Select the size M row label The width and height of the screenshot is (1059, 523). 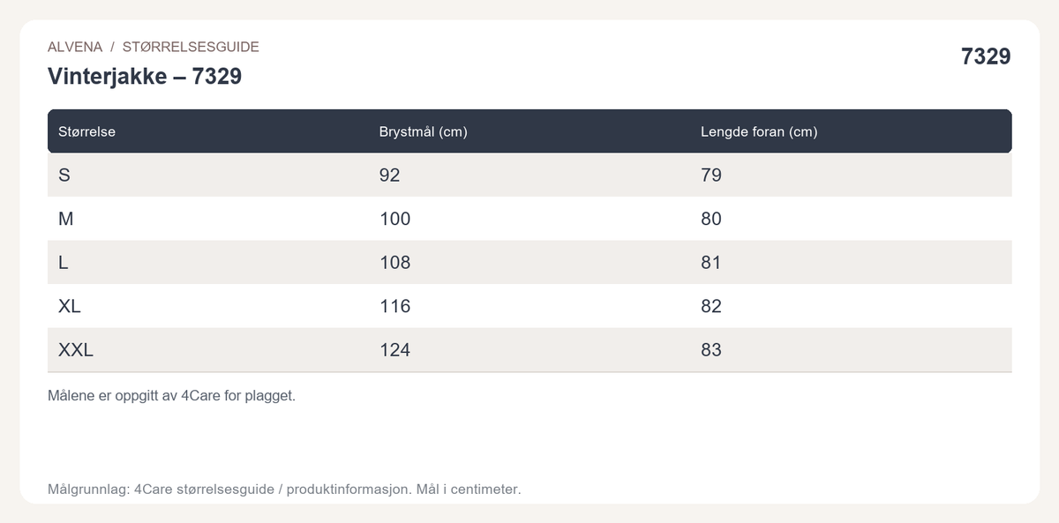(x=65, y=219)
